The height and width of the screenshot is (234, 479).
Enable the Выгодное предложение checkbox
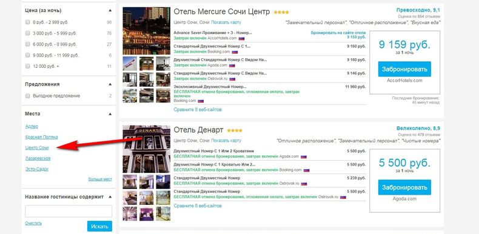28,96
